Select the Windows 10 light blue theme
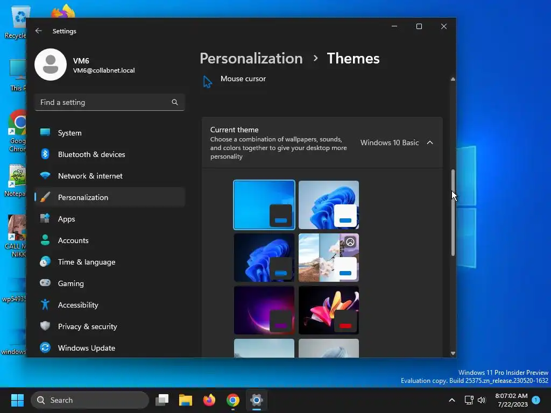 (264, 205)
